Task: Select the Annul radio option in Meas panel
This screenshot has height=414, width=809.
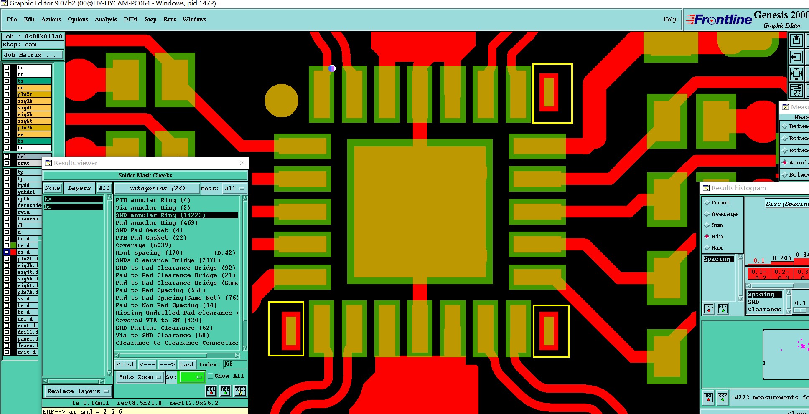Action: pyautogui.click(x=784, y=162)
